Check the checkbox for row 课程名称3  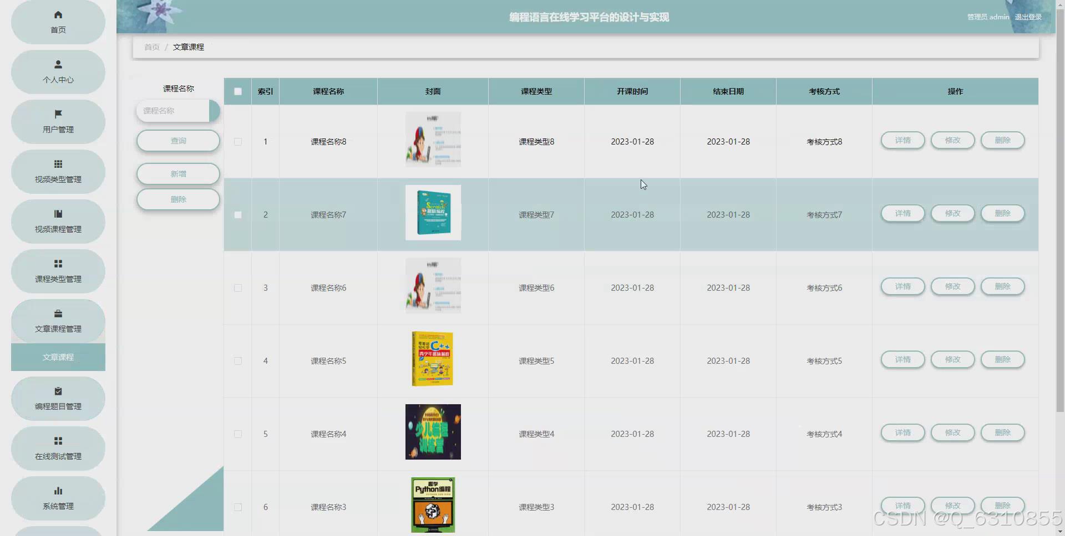(x=238, y=507)
